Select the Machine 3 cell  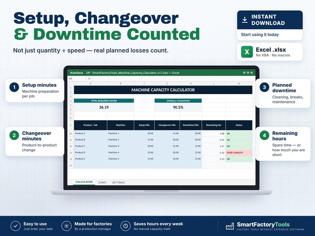point(121,146)
